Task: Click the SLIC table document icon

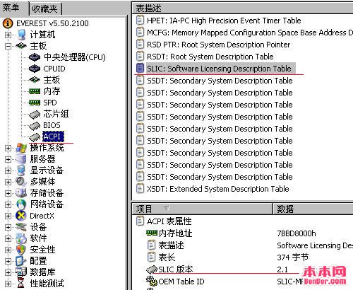Action: [140, 69]
